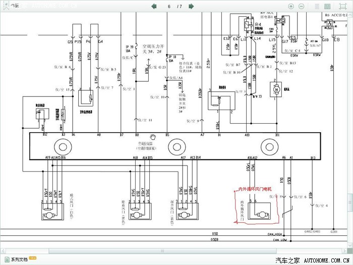353x265 pixels.
Task: Switch to multi-page thumbnail view
Action: point(327,6)
